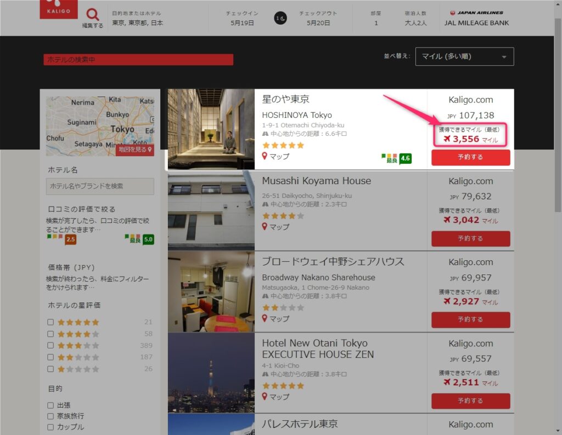Open the JAL Mileage Bank logo

point(476,18)
